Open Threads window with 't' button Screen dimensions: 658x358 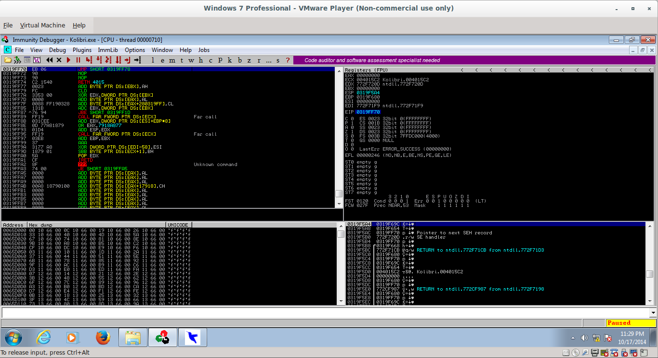click(x=182, y=60)
